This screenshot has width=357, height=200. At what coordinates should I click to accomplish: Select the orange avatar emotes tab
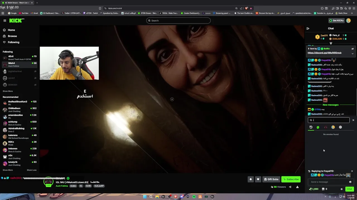tap(333, 127)
